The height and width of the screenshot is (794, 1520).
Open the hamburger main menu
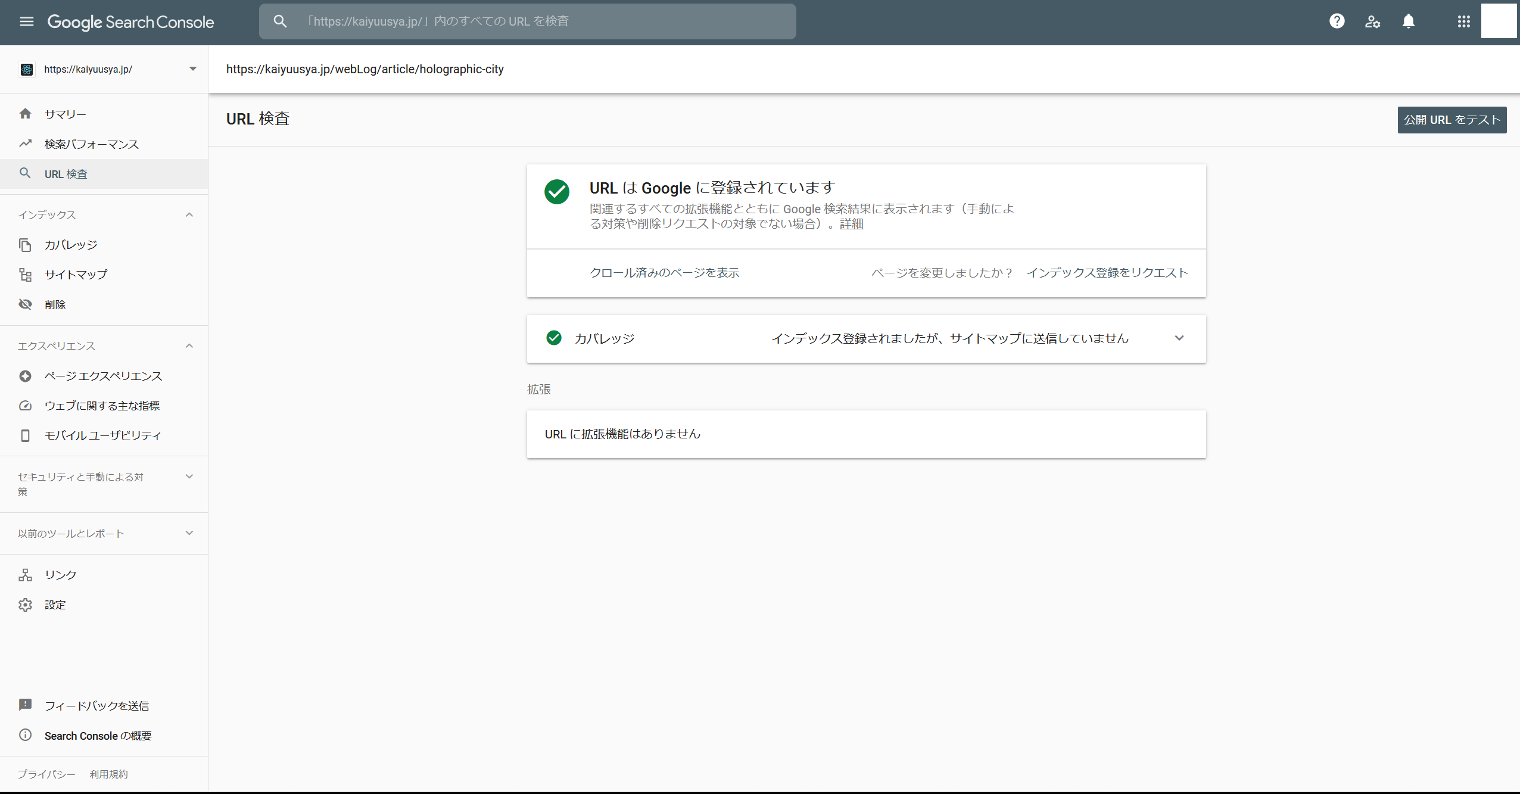click(x=27, y=21)
